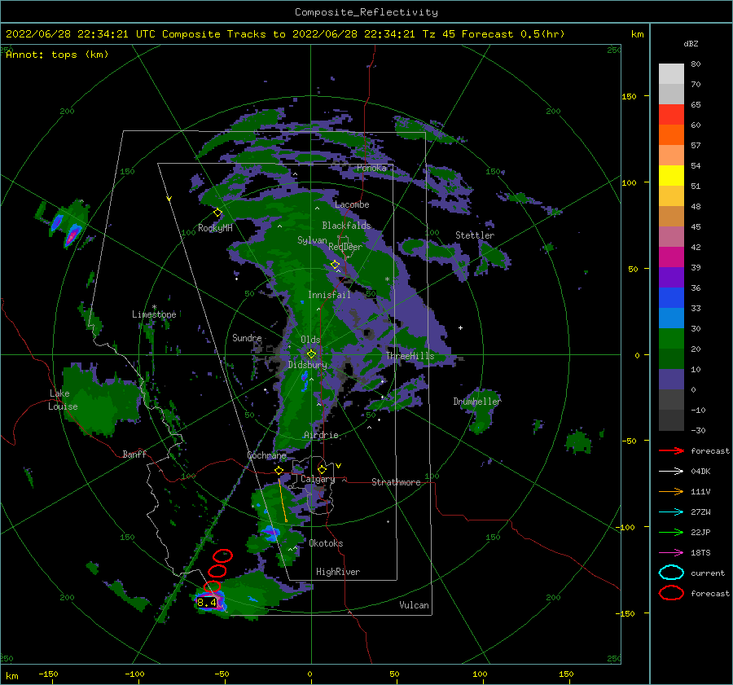Click the Ponoka city label
This screenshot has height=685, width=733.
coord(371,168)
